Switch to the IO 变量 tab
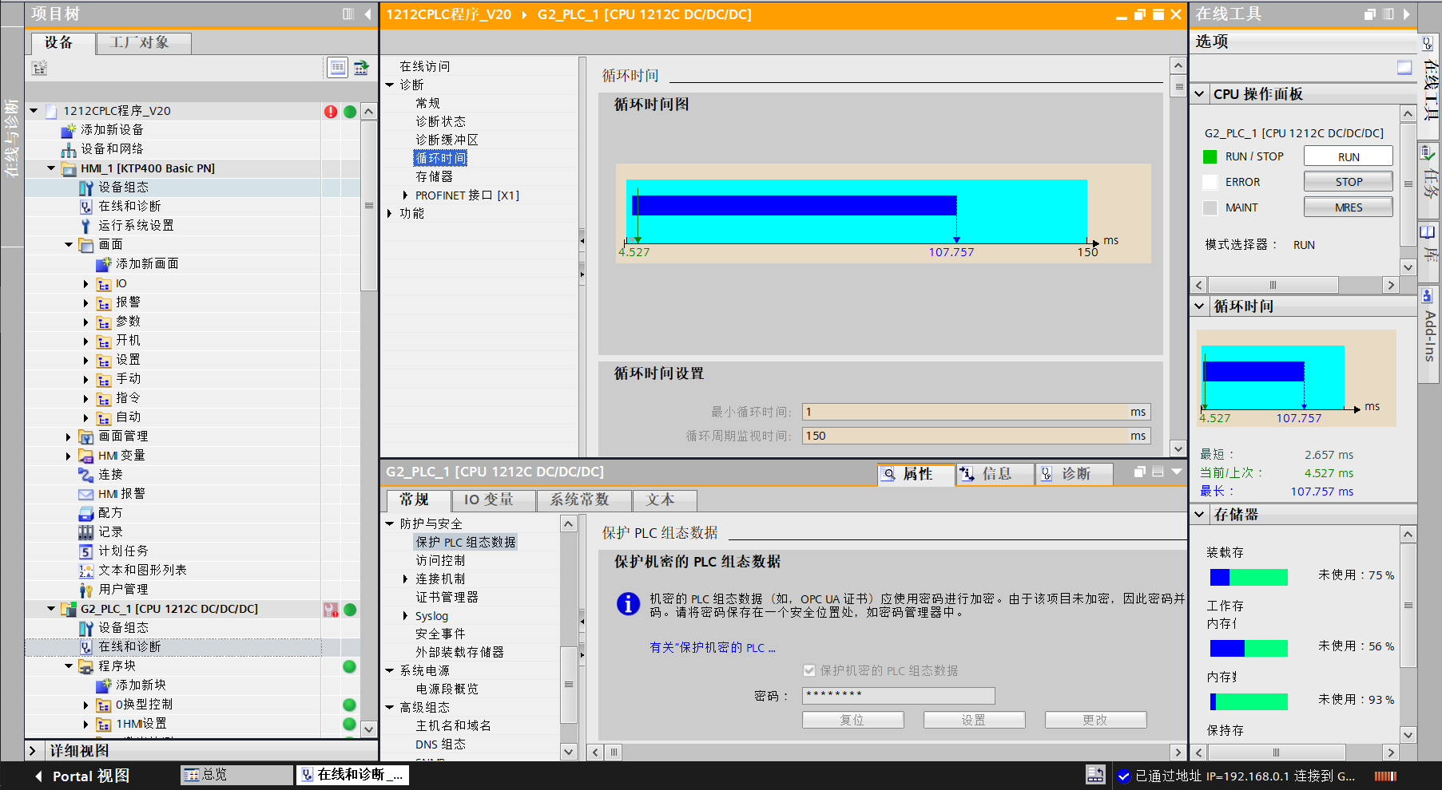 tap(488, 500)
